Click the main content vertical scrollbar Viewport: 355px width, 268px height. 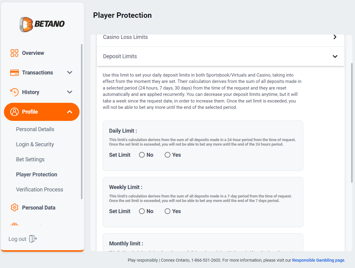click(352, 123)
